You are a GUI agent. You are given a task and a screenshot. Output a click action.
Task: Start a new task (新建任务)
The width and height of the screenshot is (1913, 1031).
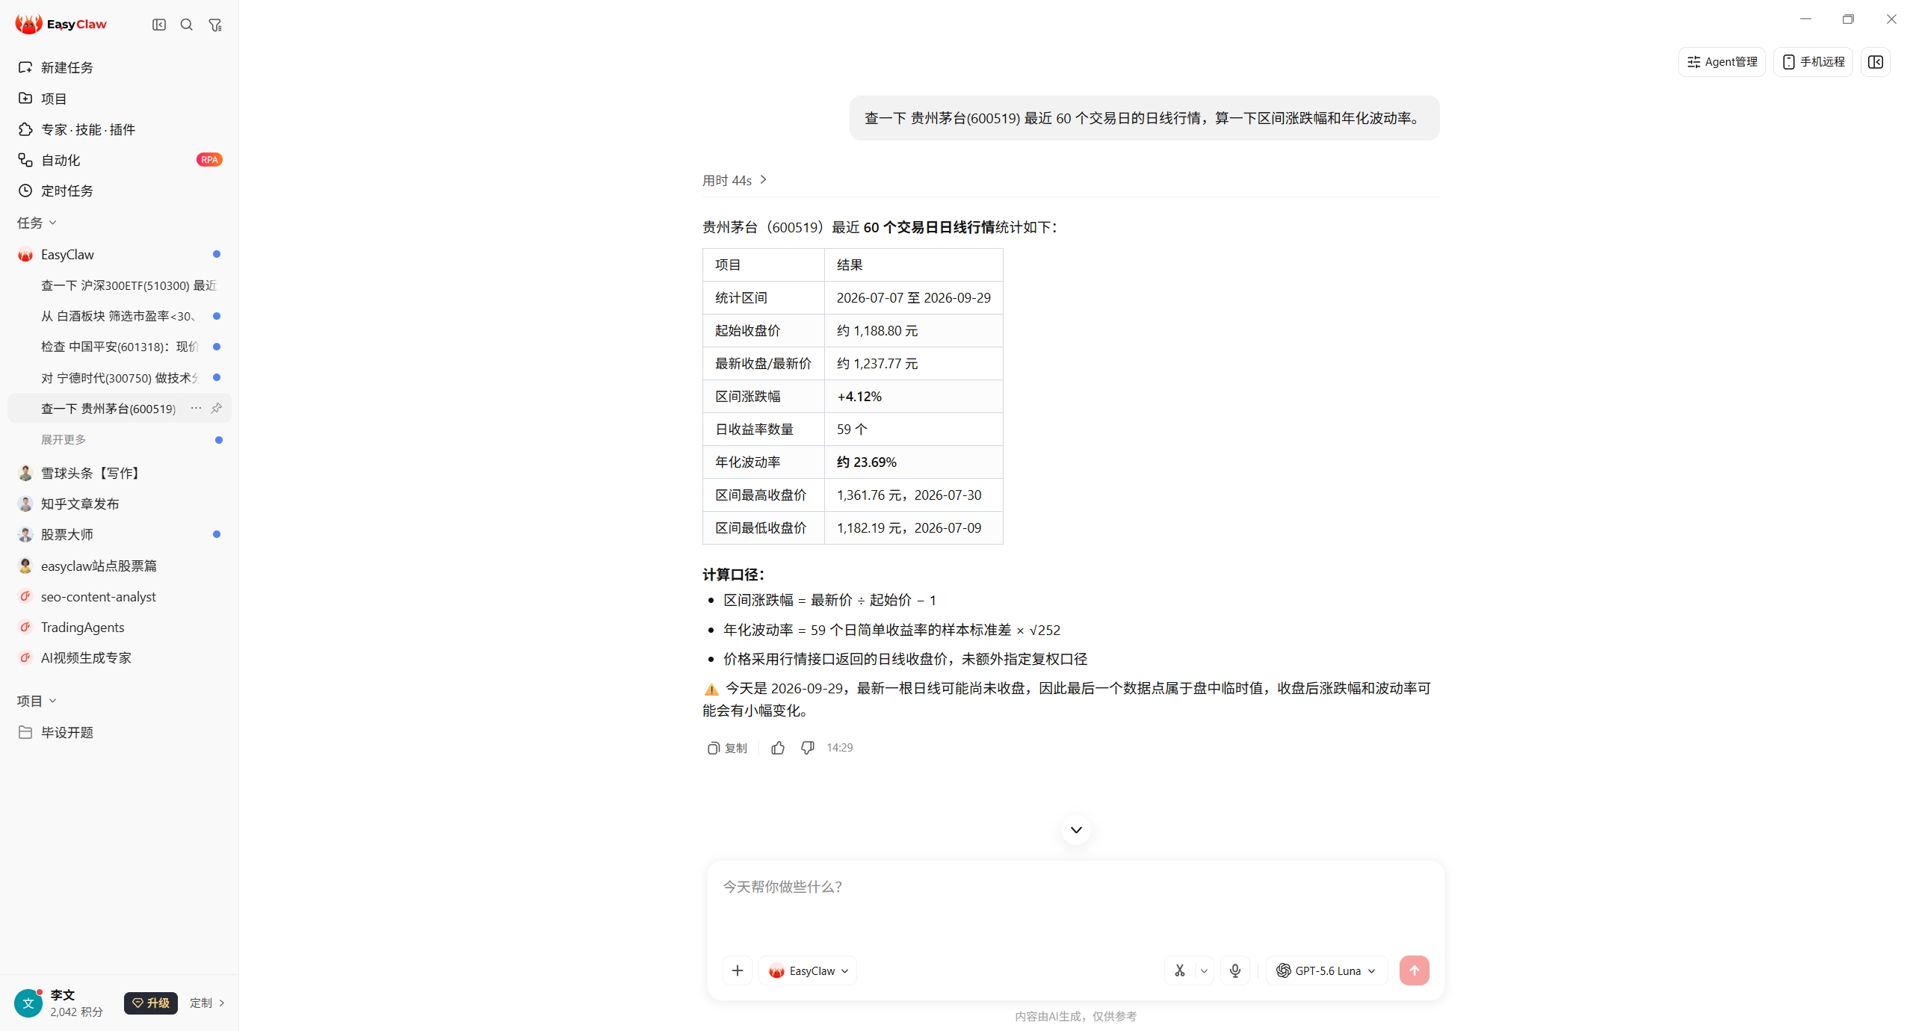(x=120, y=67)
